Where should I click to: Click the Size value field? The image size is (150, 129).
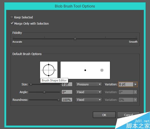point(67,84)
